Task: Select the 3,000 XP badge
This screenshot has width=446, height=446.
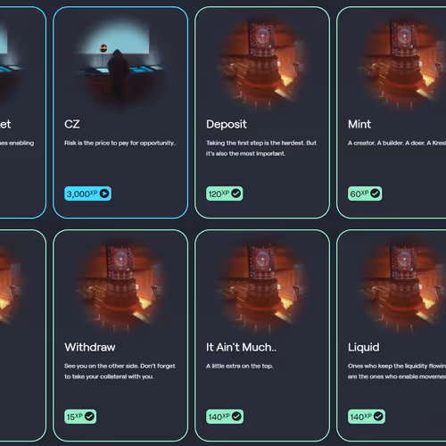Action: [87, 194]
